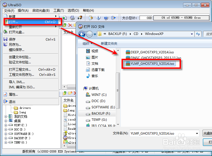Click the red X delete icon in image pane
Image resolution: width=212 pixels, height=156 pixels.
(x=70, y=25)
